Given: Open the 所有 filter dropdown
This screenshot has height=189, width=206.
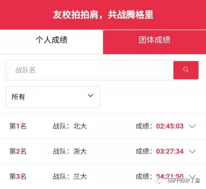Looking at the screenshot, I should 53,97.
